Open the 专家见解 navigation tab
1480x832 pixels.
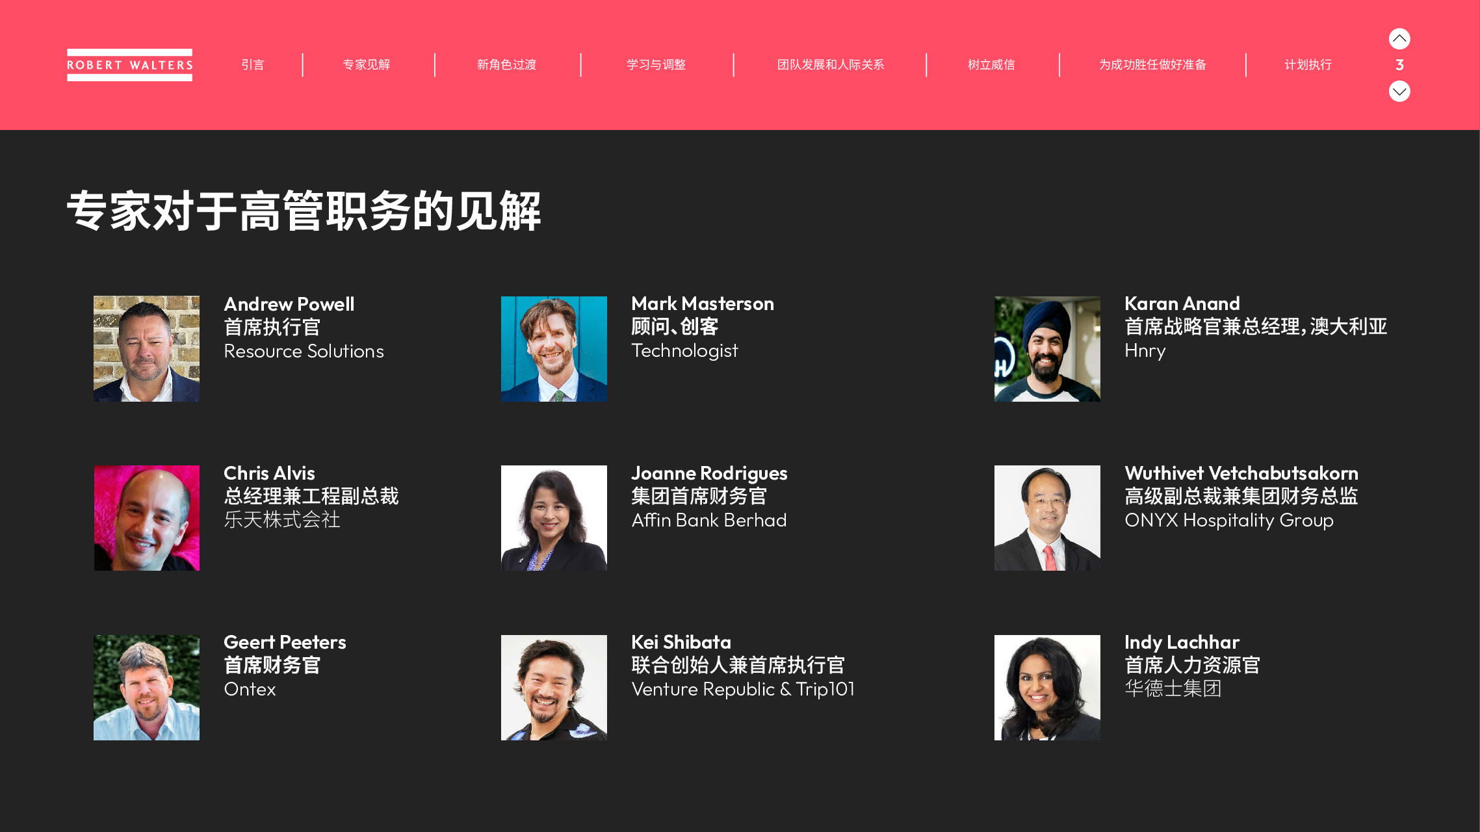(x=367, y=65)
